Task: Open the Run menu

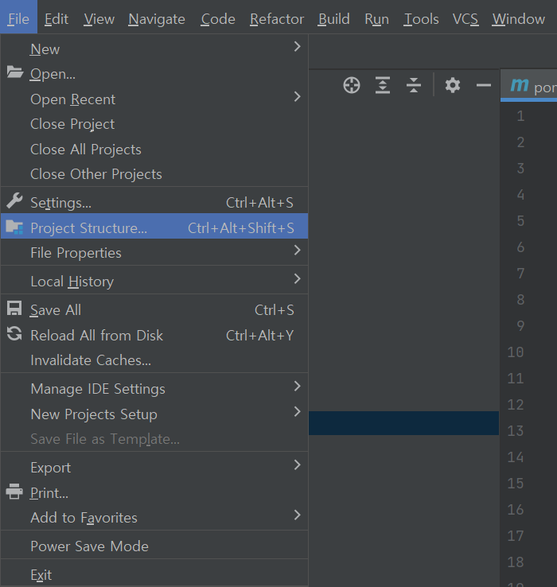Action: tap(376, 19)
